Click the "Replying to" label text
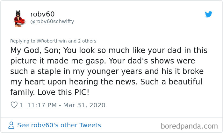The image size is (223, 133). [22, 41]
